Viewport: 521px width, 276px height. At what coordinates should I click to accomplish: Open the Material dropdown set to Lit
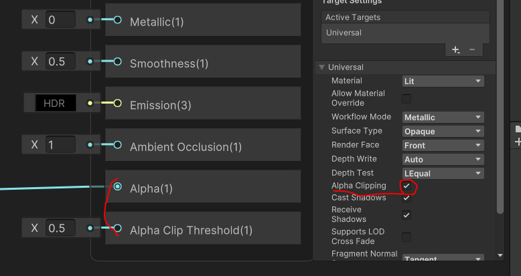coord(443,81)
